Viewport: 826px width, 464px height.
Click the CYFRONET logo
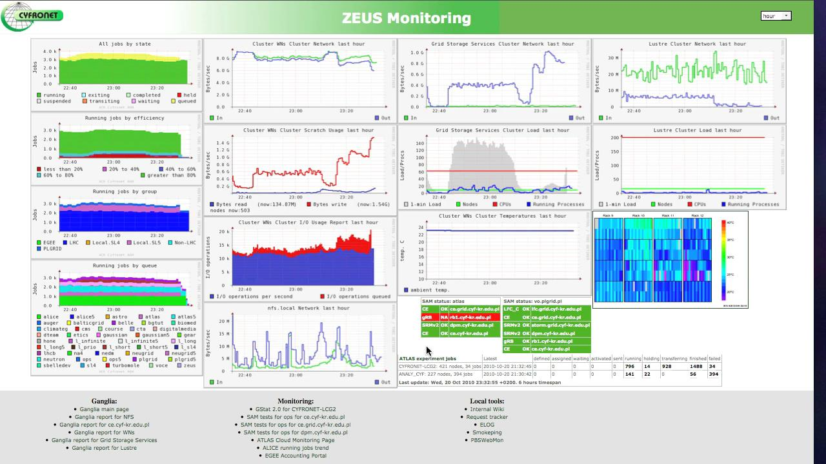pos(32,17)
